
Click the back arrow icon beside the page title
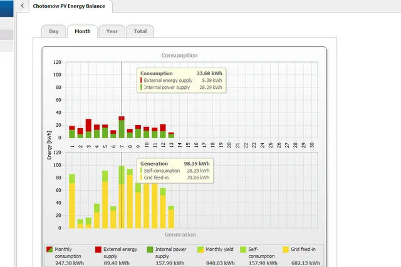click(23, 6)
